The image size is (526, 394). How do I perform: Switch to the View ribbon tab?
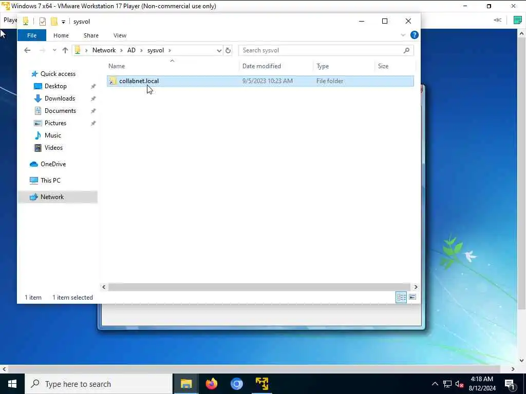point(120,35)
